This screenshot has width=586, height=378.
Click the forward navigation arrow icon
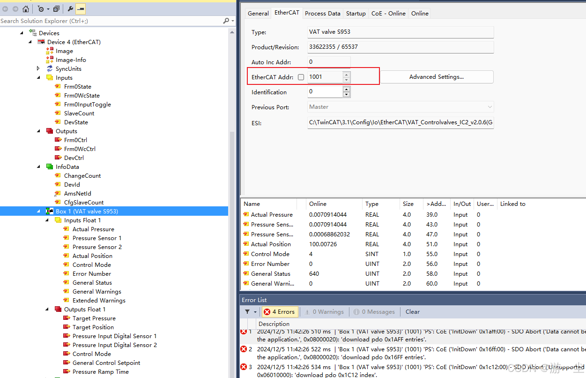15,8
